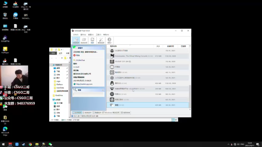This screenshot has height=147, width=262.
Task: Open the 自启动项 Startup toolbar button
Action: [84, 41]
